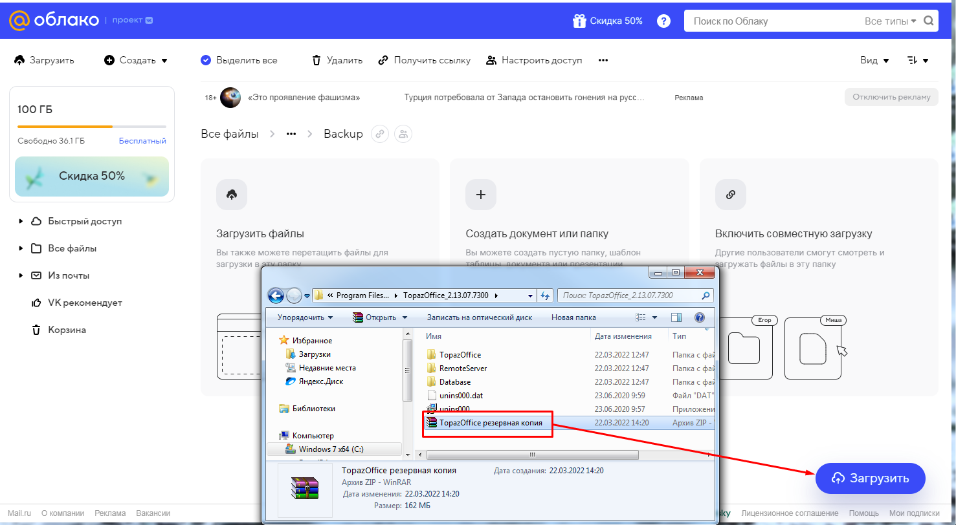Click the storage usage progress bar
Image resolution: width=956 pixels, height=525 pixels.
(x=92, y=127)
